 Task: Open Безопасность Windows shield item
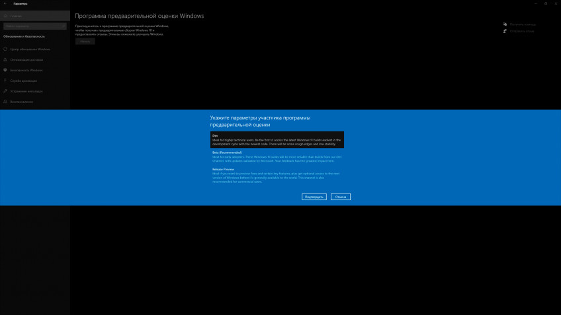[35, 71]
